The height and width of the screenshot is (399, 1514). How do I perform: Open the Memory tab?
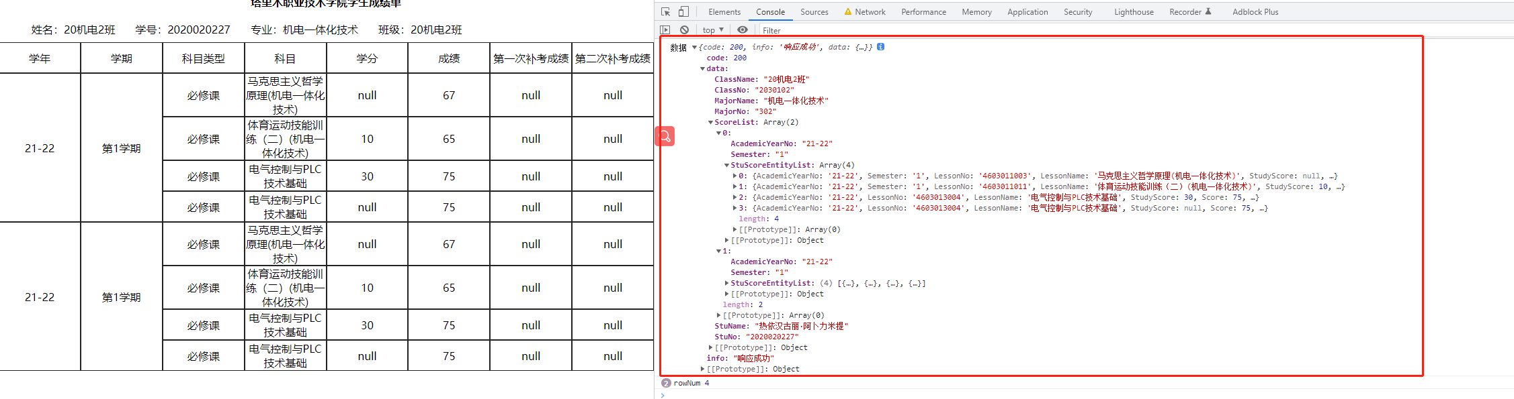coord(976,12)
